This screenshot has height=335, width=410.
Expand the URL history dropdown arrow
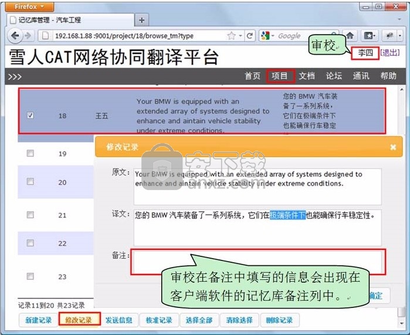[240, 36]
